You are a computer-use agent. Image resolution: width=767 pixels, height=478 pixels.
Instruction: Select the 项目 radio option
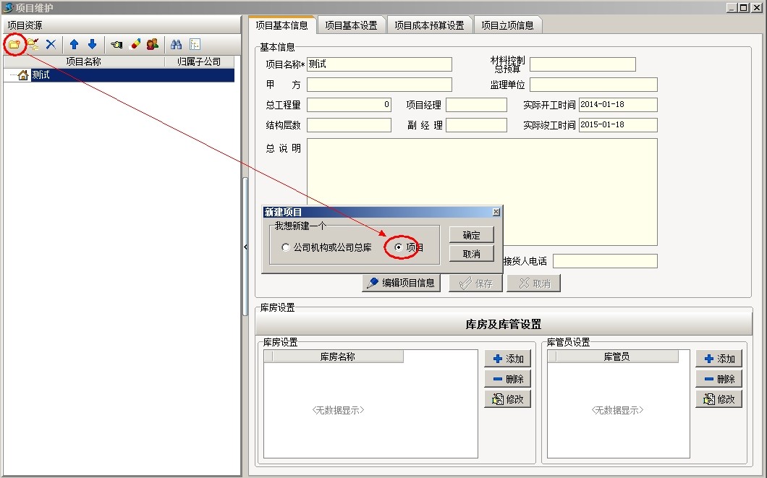(x=399, y=247)
